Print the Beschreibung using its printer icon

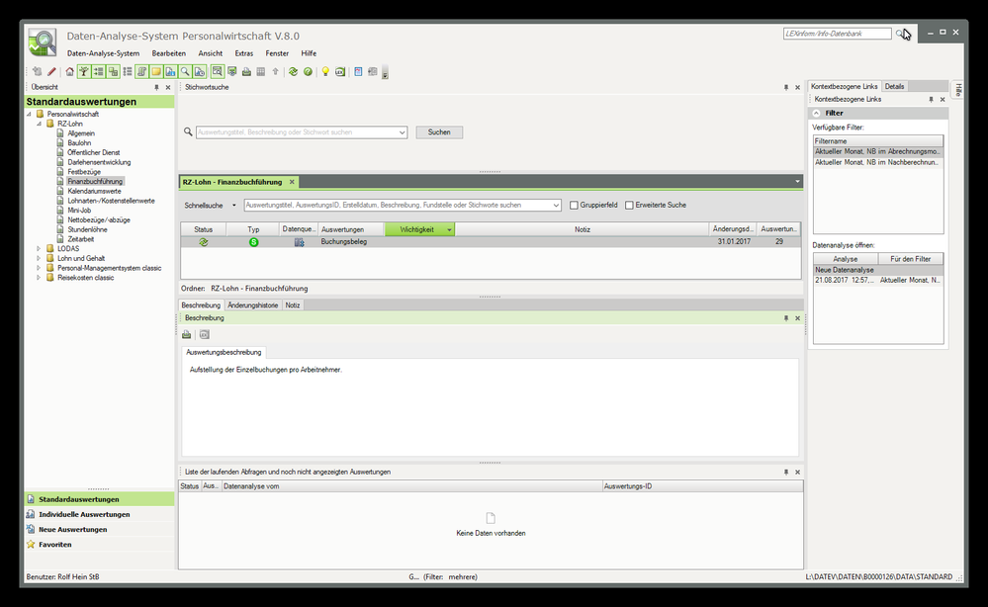pos(187,334)
